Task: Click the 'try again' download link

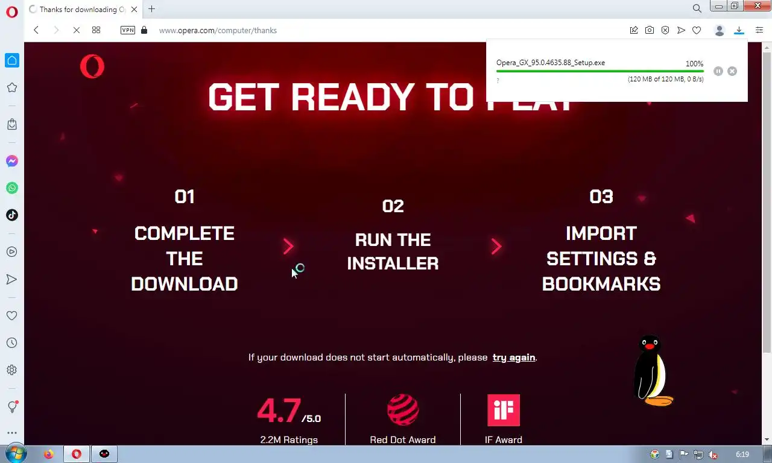Action: point(514,357)
